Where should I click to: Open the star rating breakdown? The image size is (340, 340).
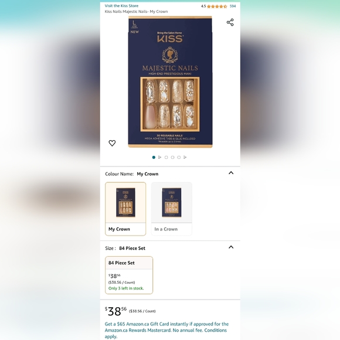[x=217, y=6]
